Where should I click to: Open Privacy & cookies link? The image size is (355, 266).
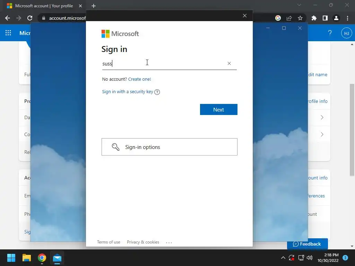(x=143, y=242)
